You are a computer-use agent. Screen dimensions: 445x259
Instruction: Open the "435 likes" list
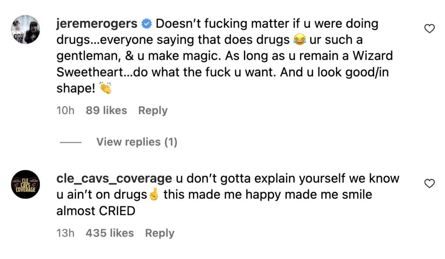pyautogui.click(x=110, y=233)
